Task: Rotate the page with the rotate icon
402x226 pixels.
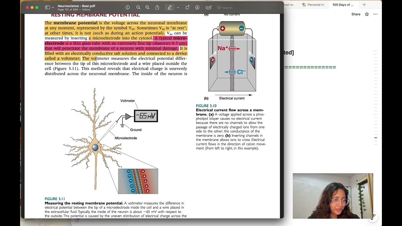Action: pyautogui.click(x=187, y=8)
